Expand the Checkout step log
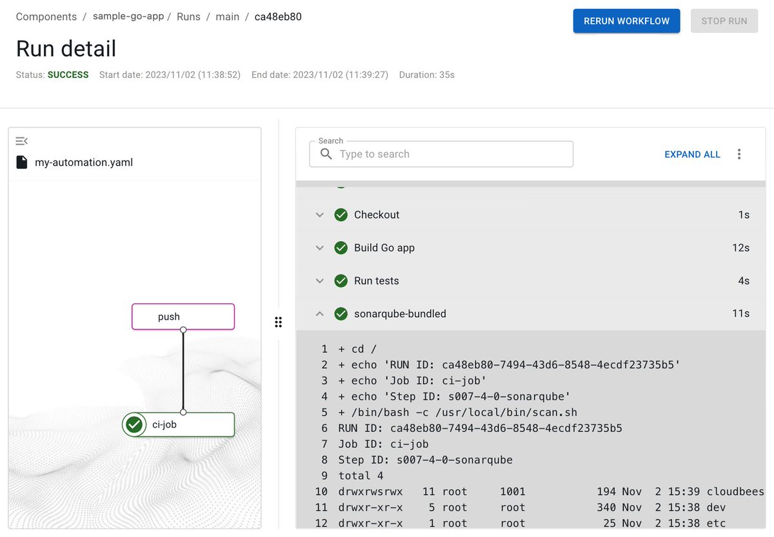This screenshot has width=774, height=537. pyautogui.click(x=320, y=215)
